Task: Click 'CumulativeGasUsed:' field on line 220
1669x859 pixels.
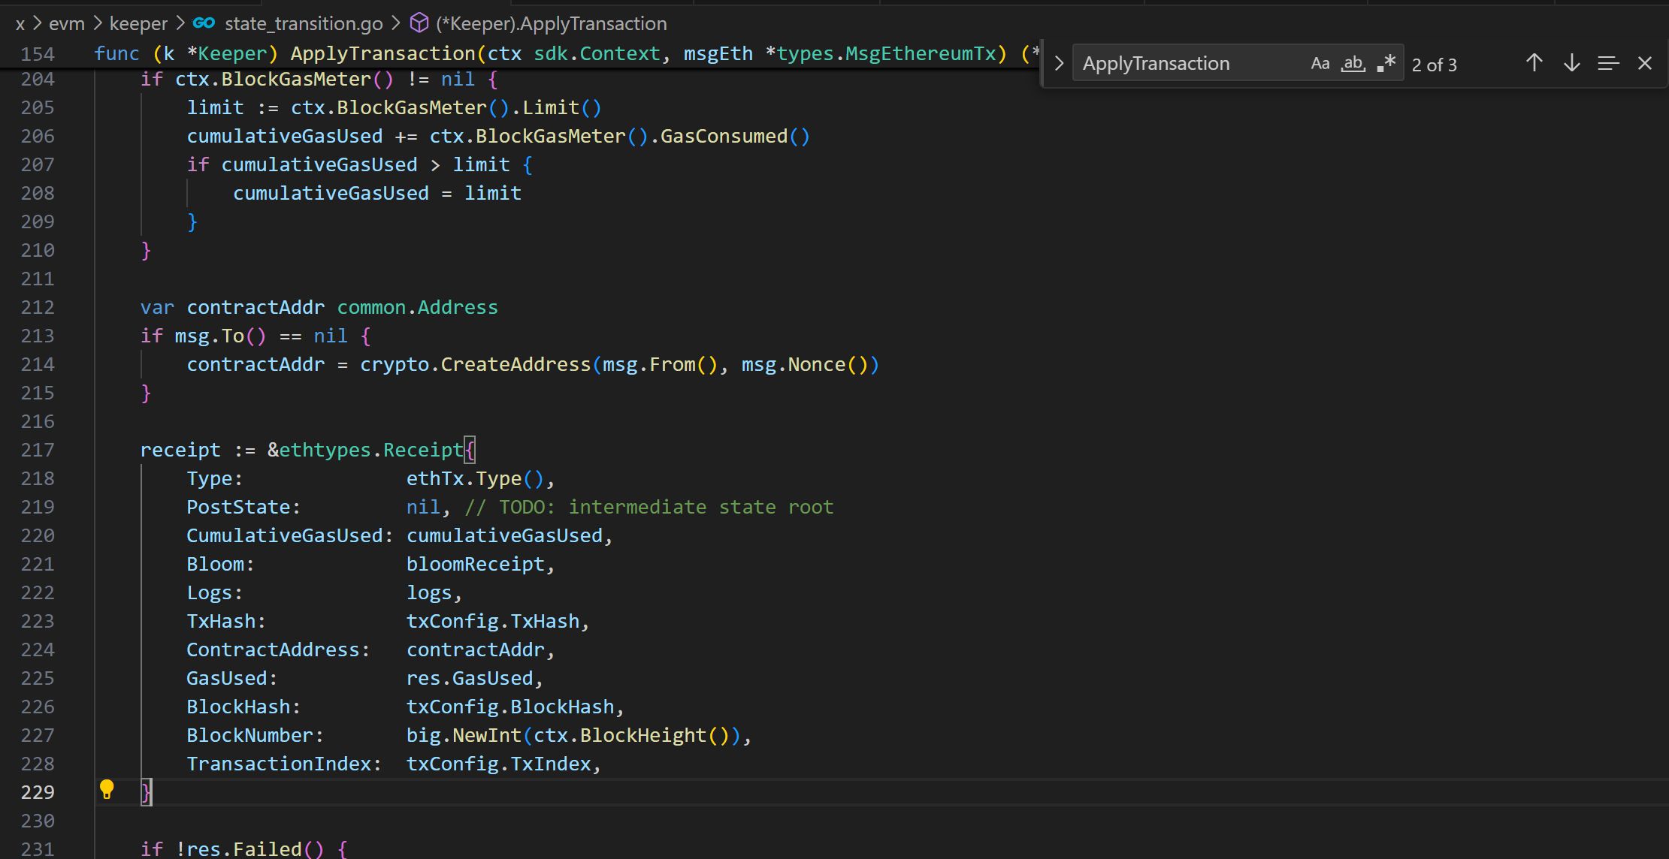Action: coord(290,535)
